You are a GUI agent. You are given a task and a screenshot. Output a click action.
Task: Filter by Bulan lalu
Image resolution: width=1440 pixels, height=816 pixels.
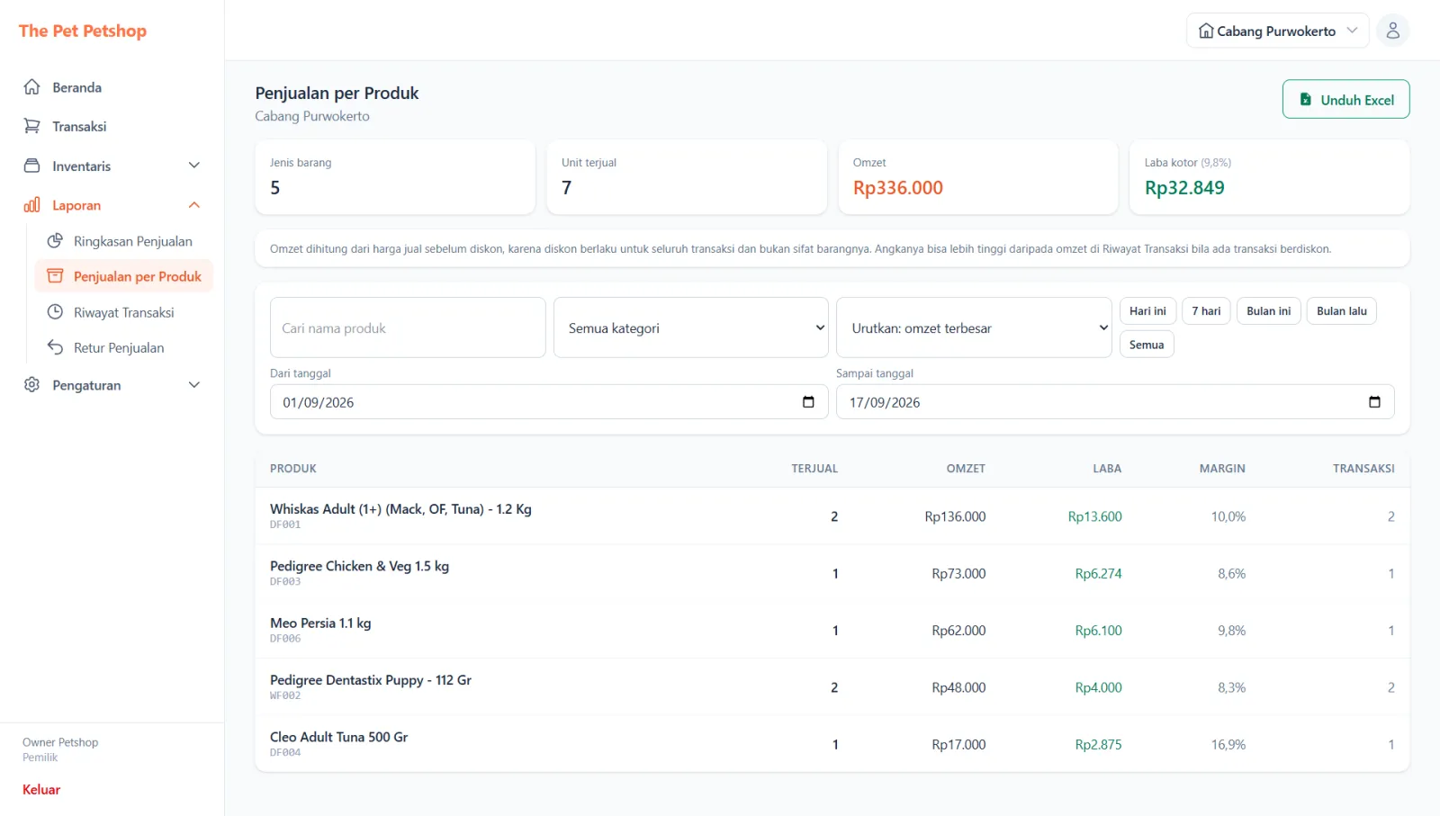coord(1341,311)
